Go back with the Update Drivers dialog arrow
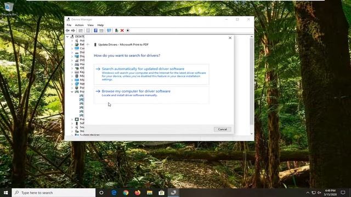351x197 pixels. pyautogui.click(x=88, y=44)
